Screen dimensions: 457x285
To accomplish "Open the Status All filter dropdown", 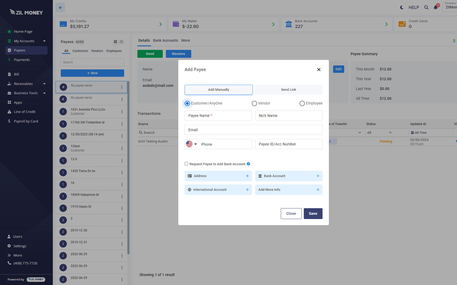I will pyautogui.click(x=379, y=133).
